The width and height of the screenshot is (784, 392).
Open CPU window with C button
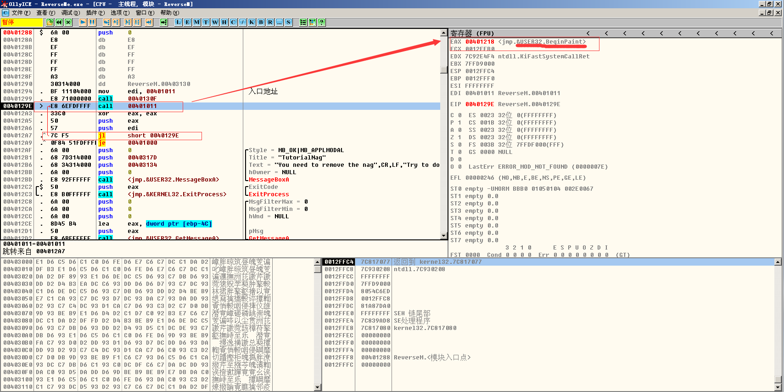tap(233, 22)
